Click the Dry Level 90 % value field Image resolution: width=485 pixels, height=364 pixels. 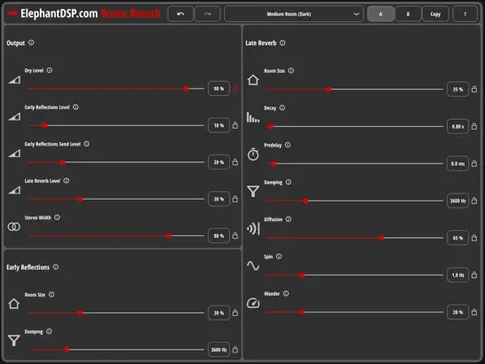[x=219, y=89]
